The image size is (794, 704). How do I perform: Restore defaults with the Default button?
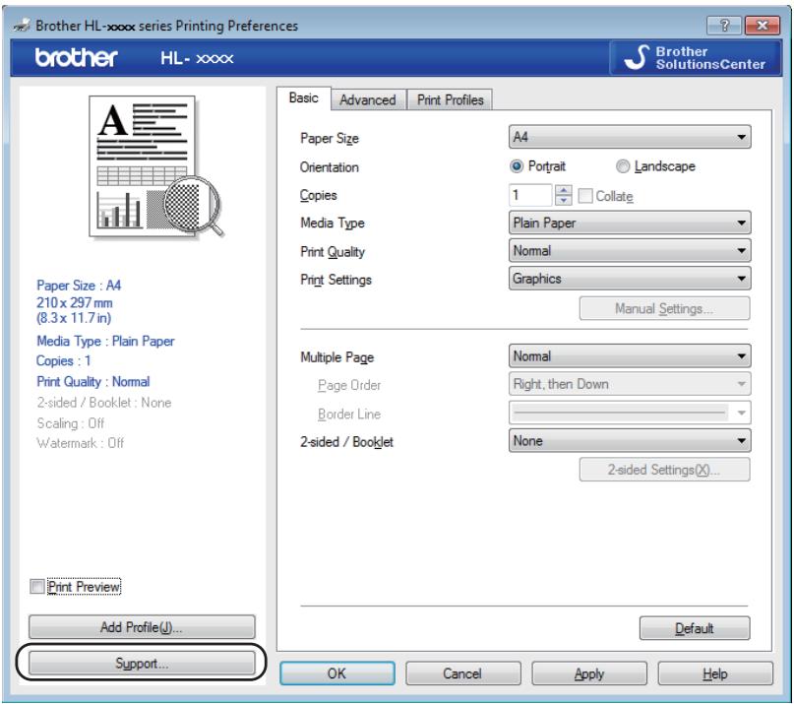click(695, 628)
